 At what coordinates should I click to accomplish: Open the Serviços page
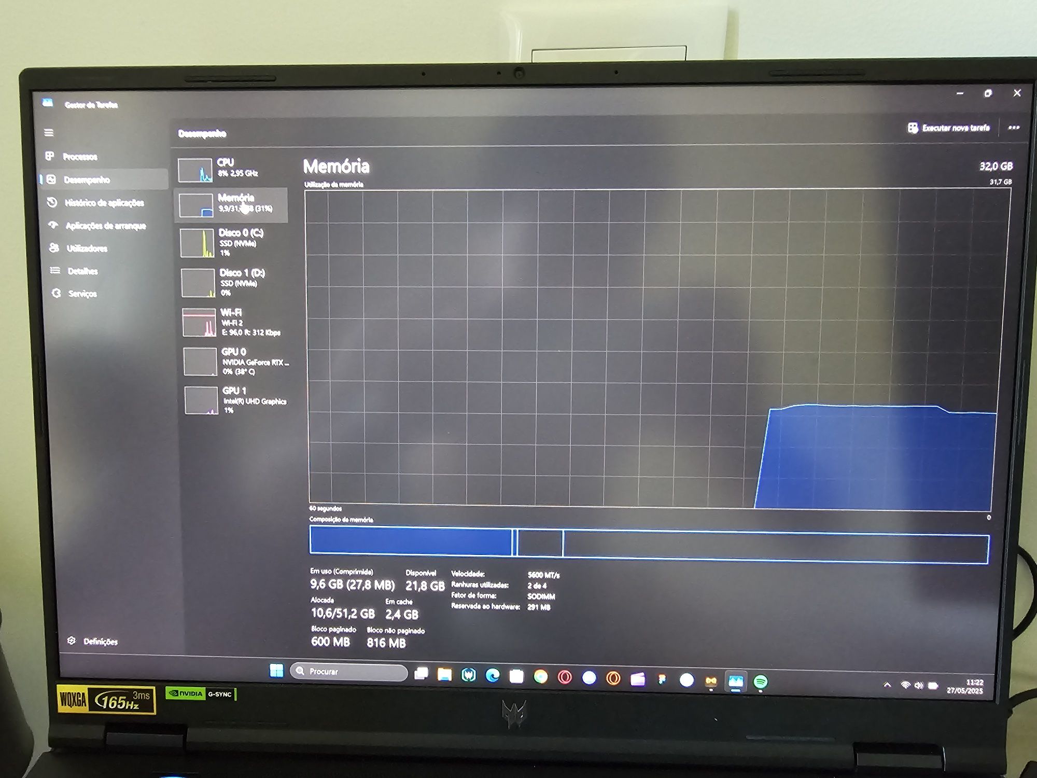click(82, 294)
